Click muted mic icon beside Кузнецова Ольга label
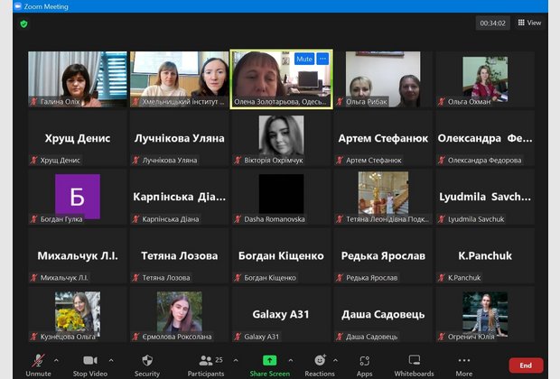The height and width of the screenshot is (379, 560). point(34,337)
